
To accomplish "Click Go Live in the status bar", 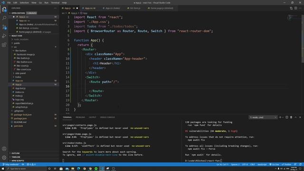I will click(274, 164).
